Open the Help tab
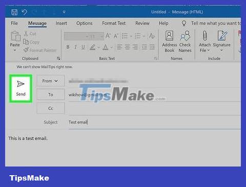The width and height of the screenshot is (246, 187). (x=163, y=24)
